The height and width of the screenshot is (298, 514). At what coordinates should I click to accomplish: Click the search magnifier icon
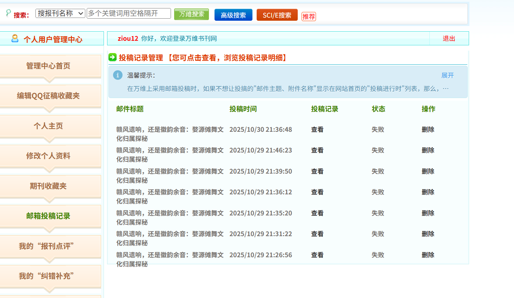8,13
